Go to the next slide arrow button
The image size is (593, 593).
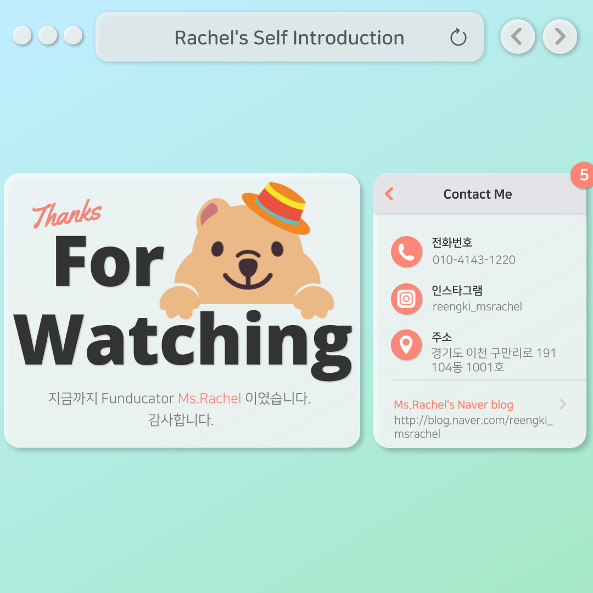click(560, 37)
